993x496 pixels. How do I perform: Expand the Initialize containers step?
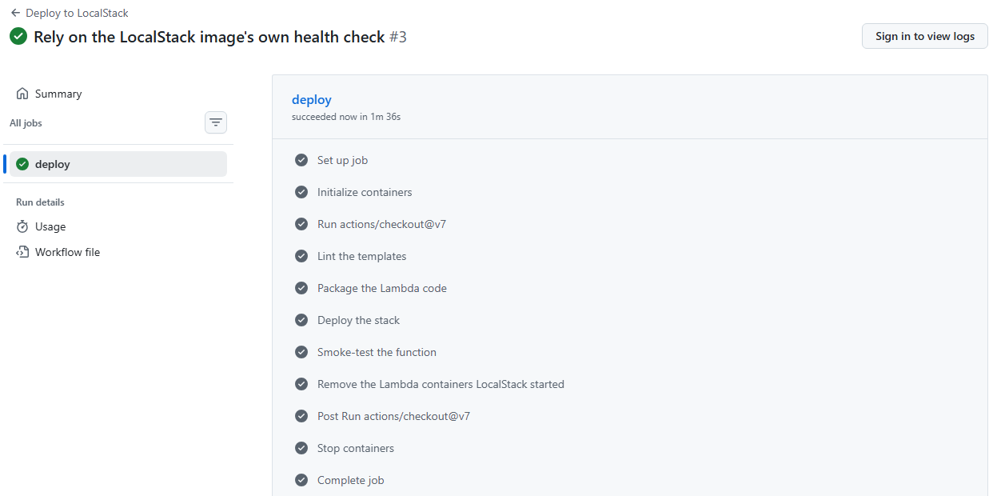pyautogui.click(x=630, y=192)
